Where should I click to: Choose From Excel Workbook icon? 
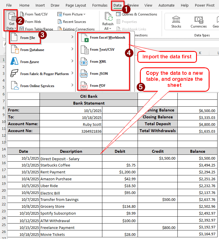85,38
